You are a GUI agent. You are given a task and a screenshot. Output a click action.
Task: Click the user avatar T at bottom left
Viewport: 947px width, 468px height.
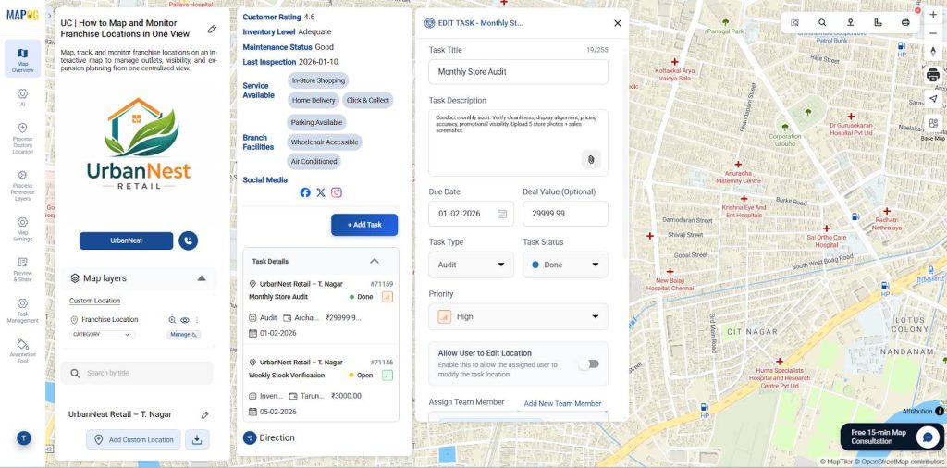click(23, 438)
